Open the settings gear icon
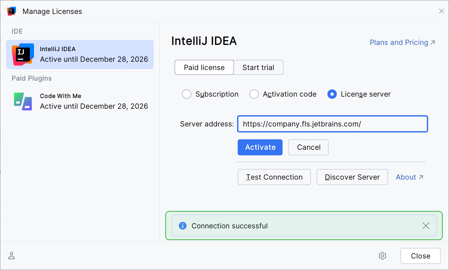The height and width of the screenshot is (270, 449). (382, 256)
